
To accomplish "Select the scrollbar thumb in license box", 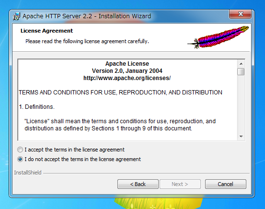I will pos(241,71).
